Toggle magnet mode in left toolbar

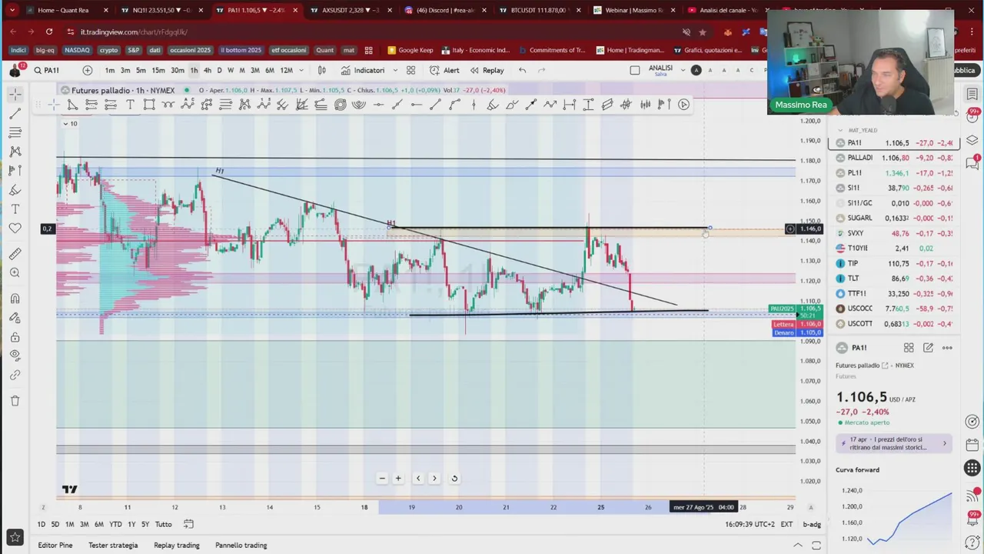pyautogui.click(x=15, y=299)
